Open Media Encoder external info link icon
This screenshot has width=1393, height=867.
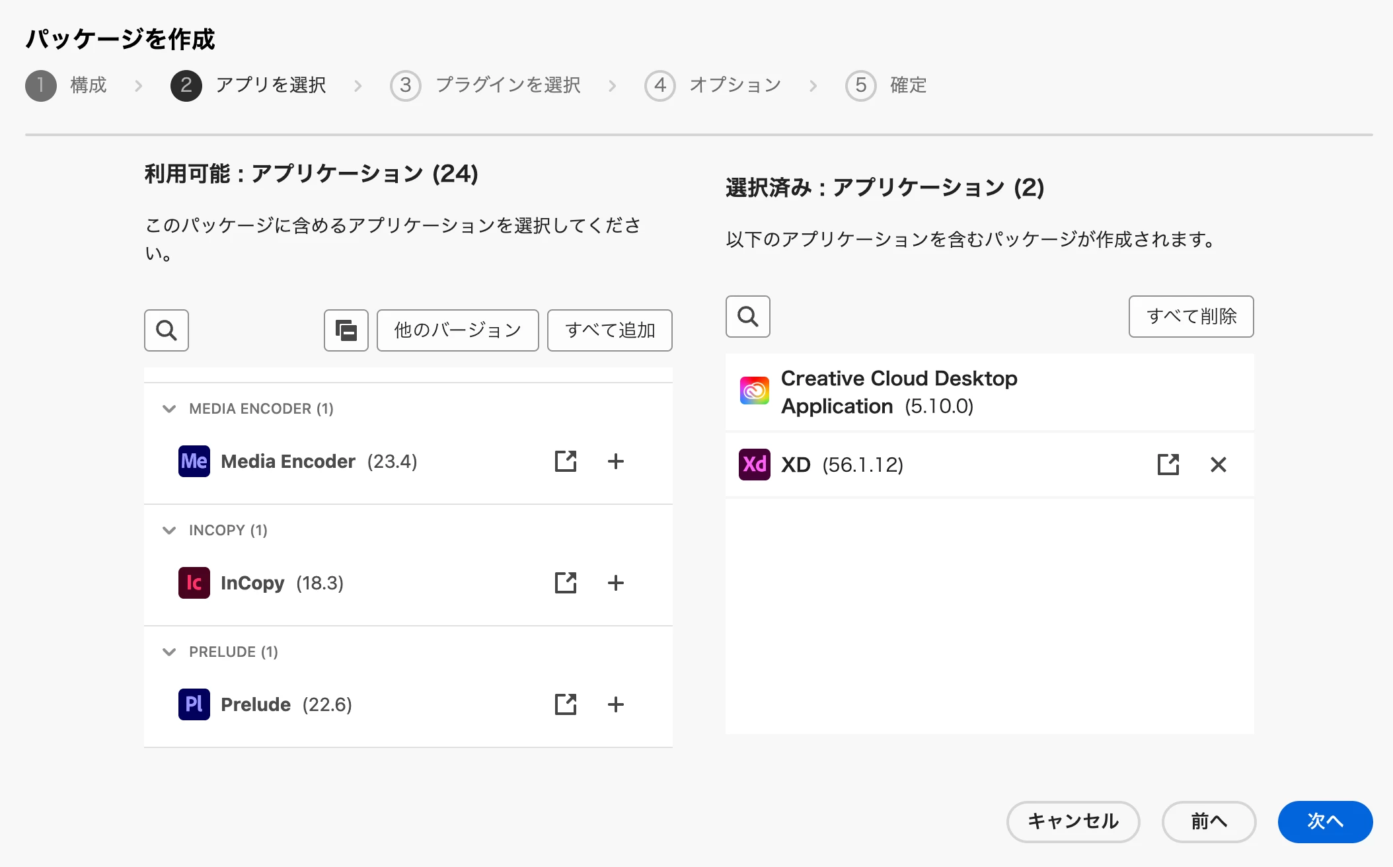pyautogui.click(x=565, y=461)
